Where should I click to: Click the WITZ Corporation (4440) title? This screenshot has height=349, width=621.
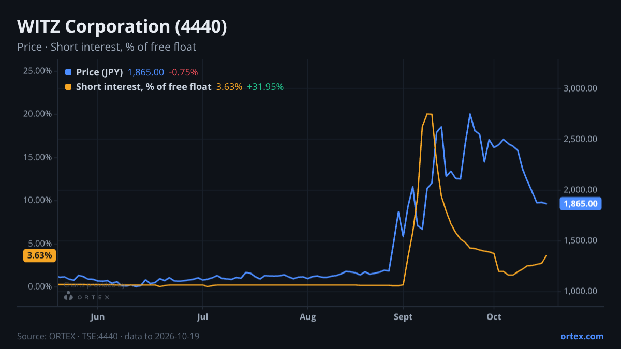click(x=122, y=27)
